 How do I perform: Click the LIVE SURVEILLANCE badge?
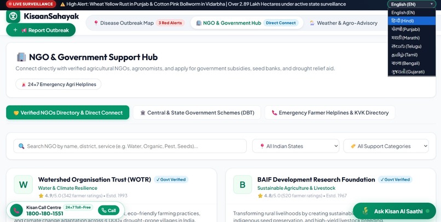(31, 4)
